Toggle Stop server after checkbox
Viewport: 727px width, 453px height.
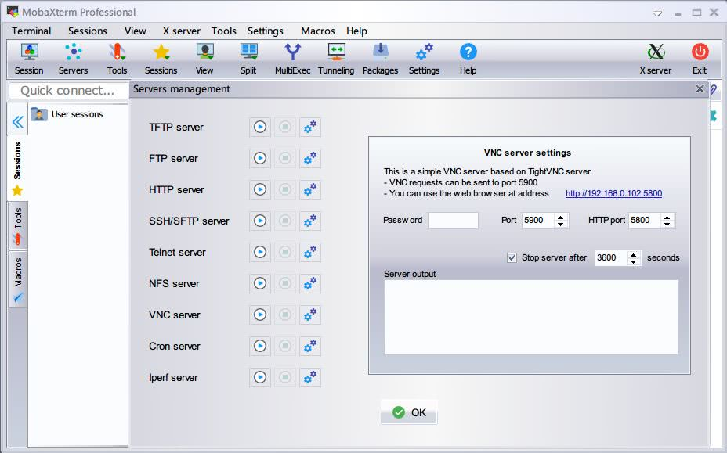[512, 257]
